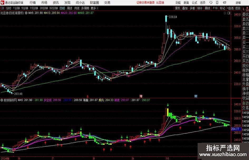Click the 增 marker on main chart

click(141, 96)
